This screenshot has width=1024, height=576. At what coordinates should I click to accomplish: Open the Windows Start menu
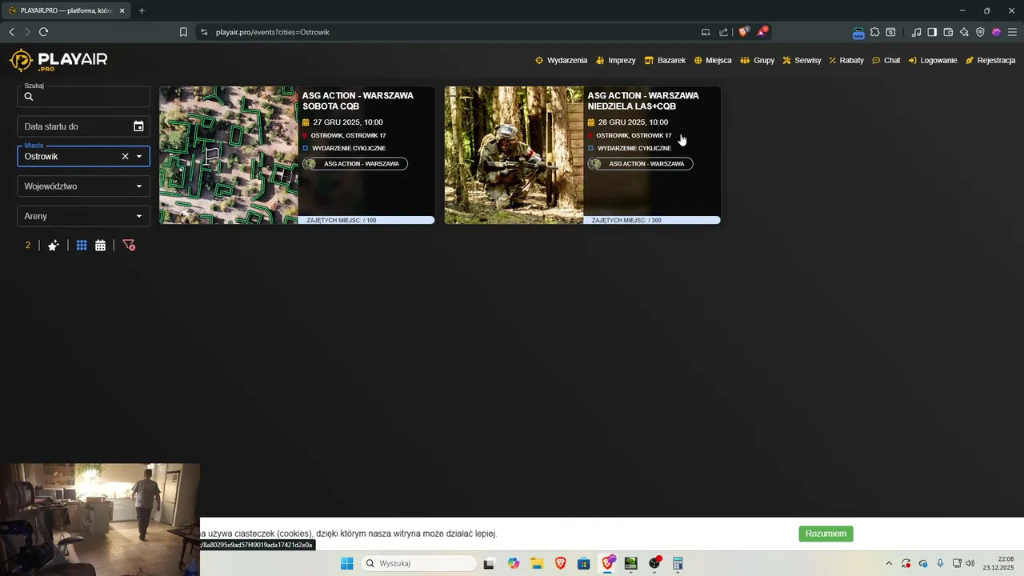[346, 563]
